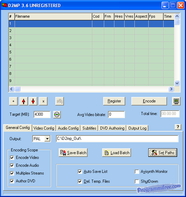Open the PAL output format dropdown
186x197 pixels.
pos(48,139)
